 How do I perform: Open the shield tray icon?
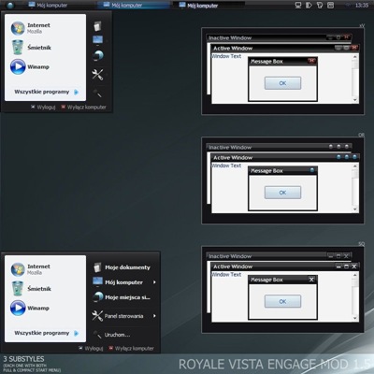pyautogui.click(x=320, y=5)
